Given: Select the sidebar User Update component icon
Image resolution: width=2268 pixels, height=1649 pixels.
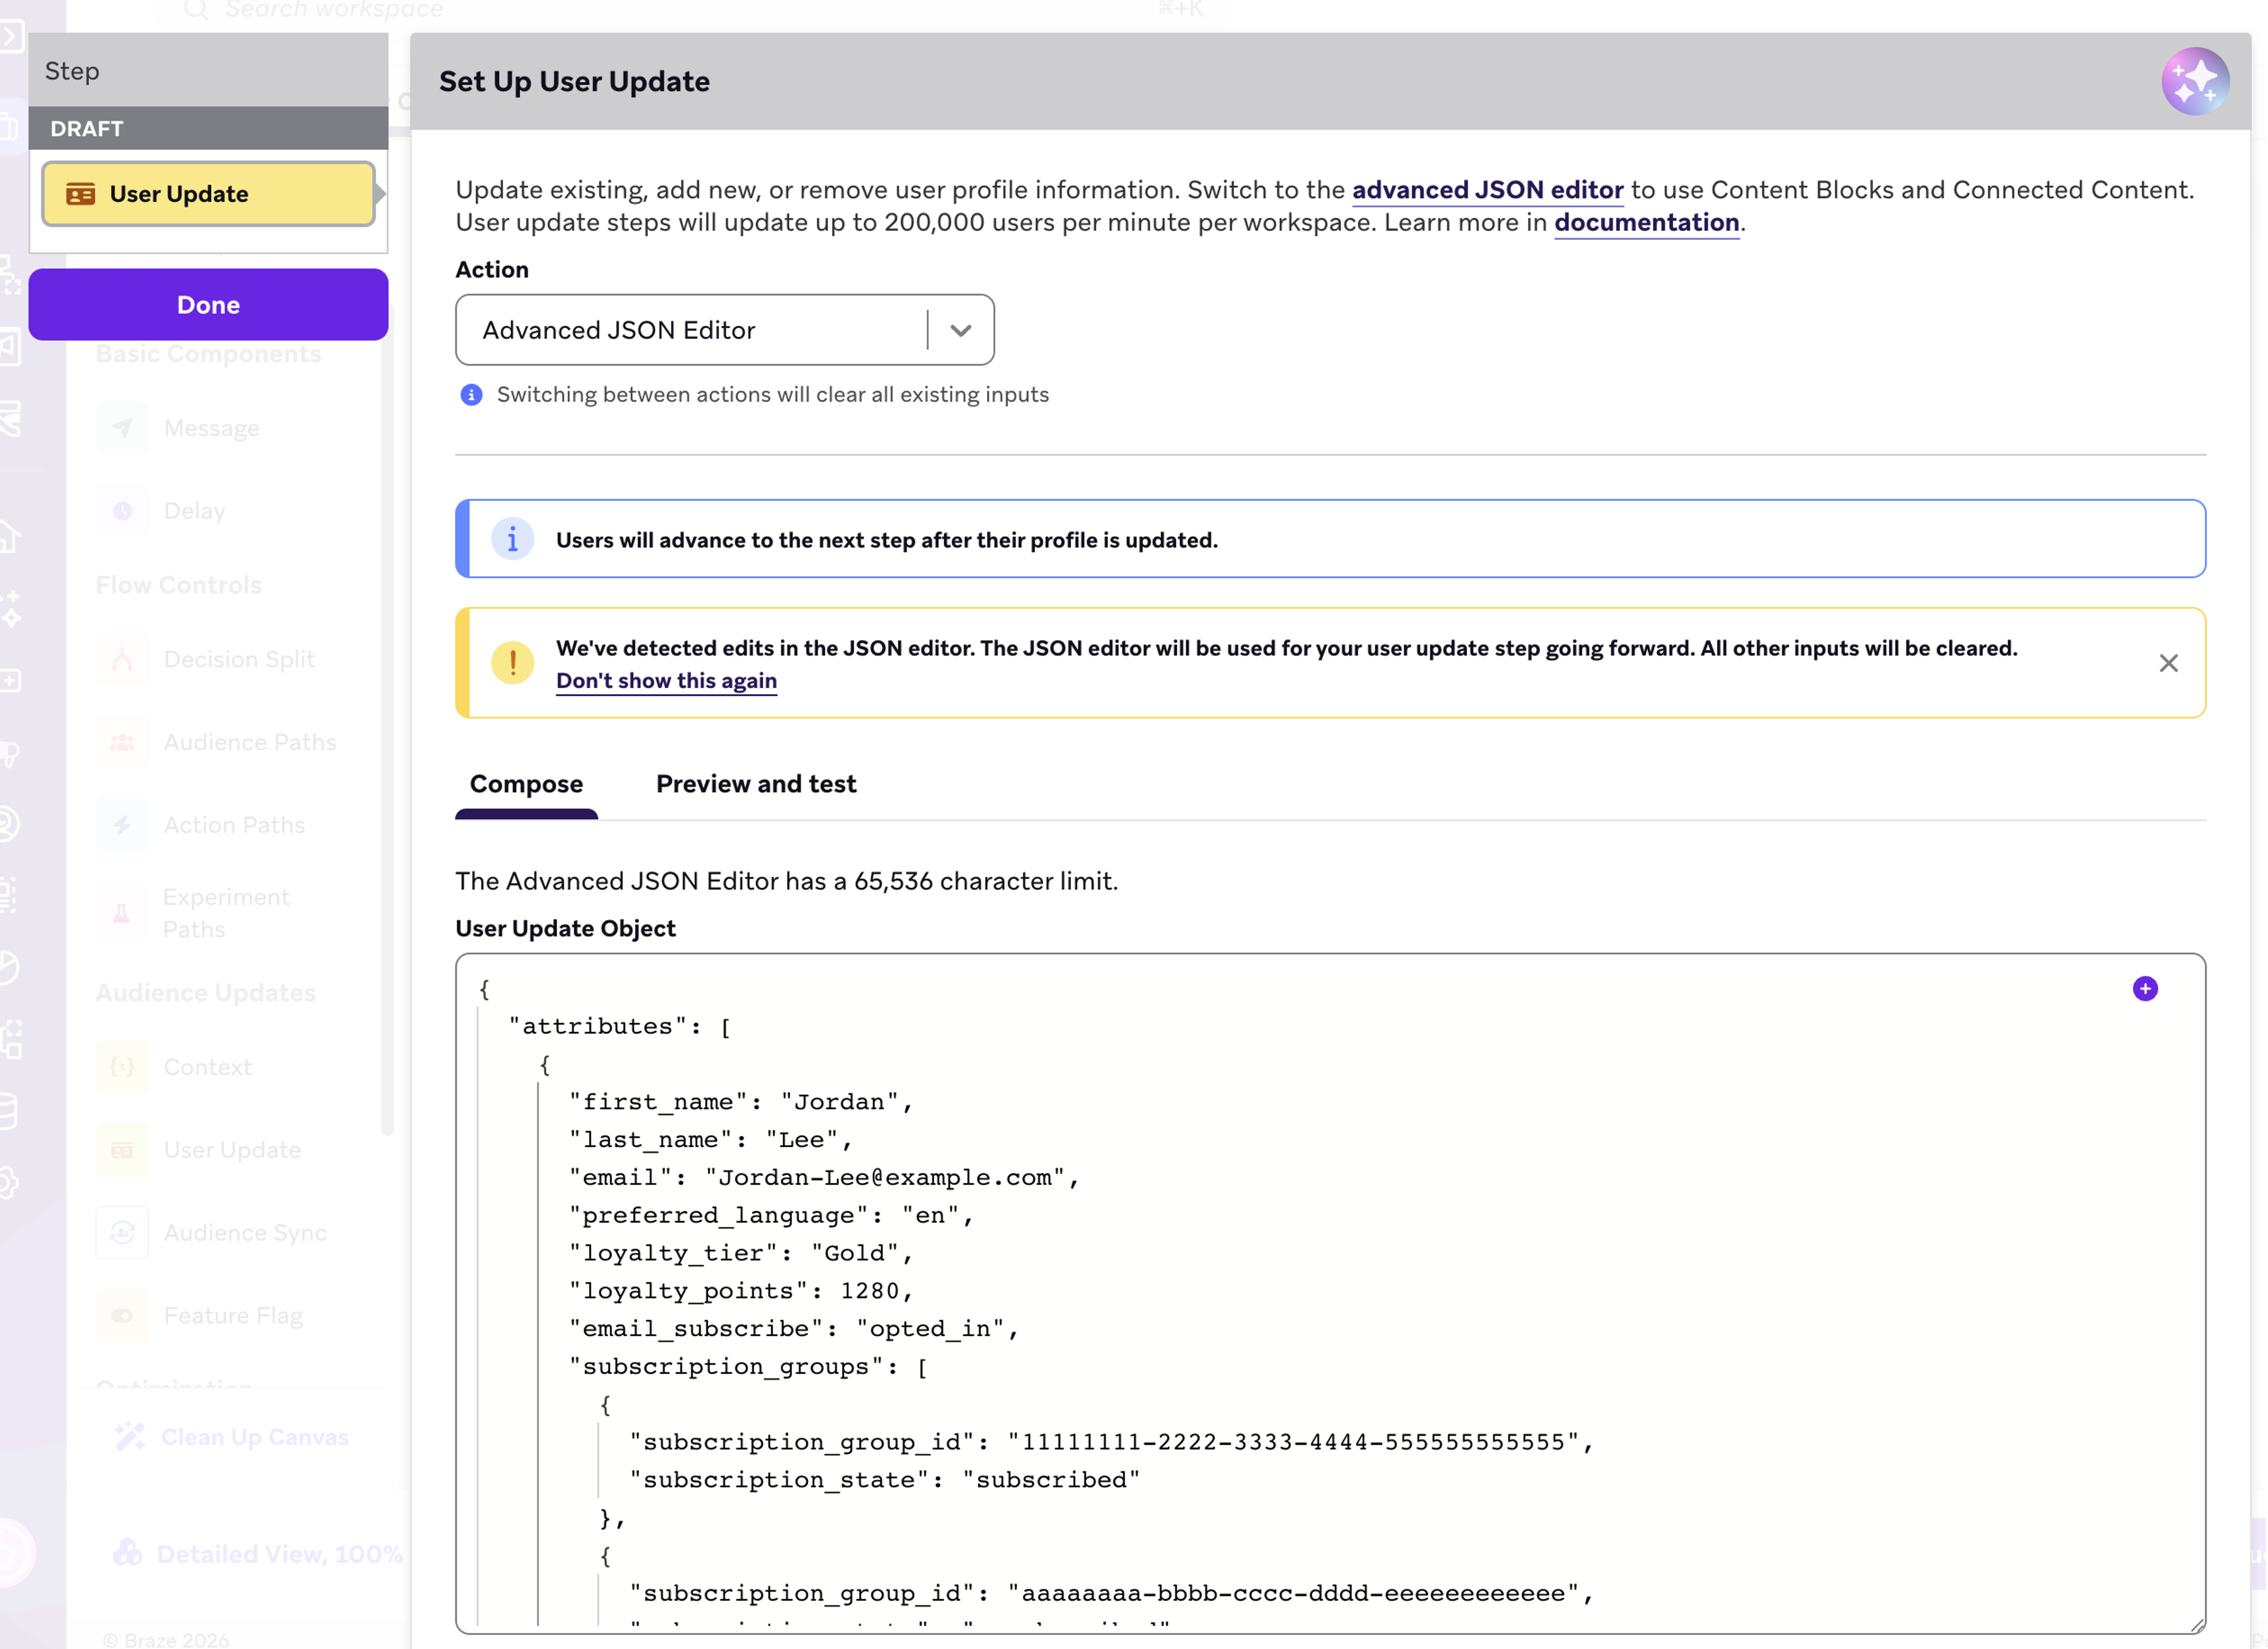Looking at the screenshot, I should tap(122, 1150).
